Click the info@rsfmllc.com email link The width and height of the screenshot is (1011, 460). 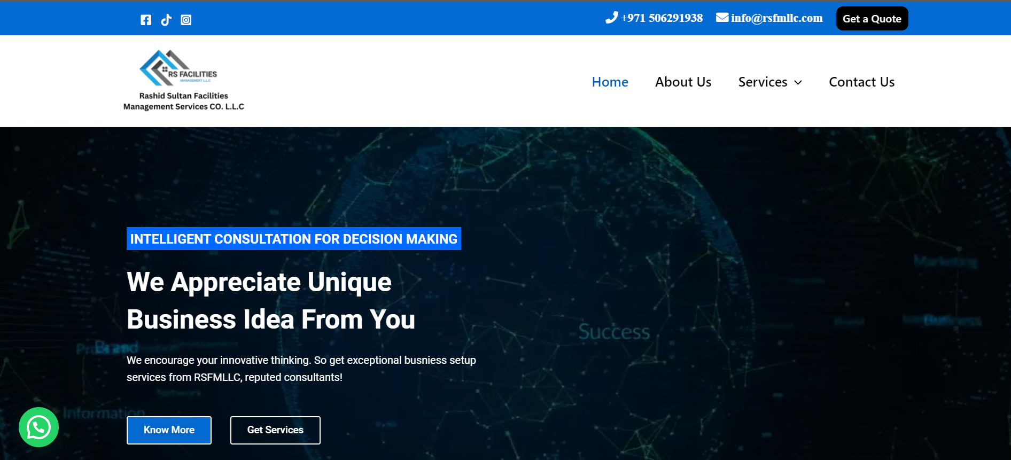pos(776,18)
